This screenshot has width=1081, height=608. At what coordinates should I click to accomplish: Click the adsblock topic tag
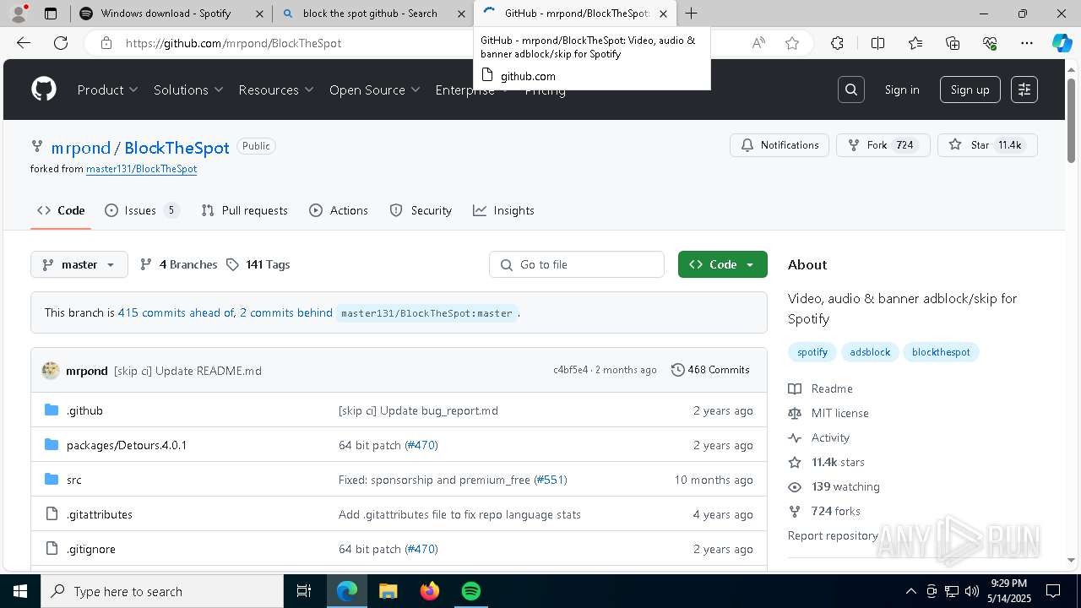[x=870, y=352]
